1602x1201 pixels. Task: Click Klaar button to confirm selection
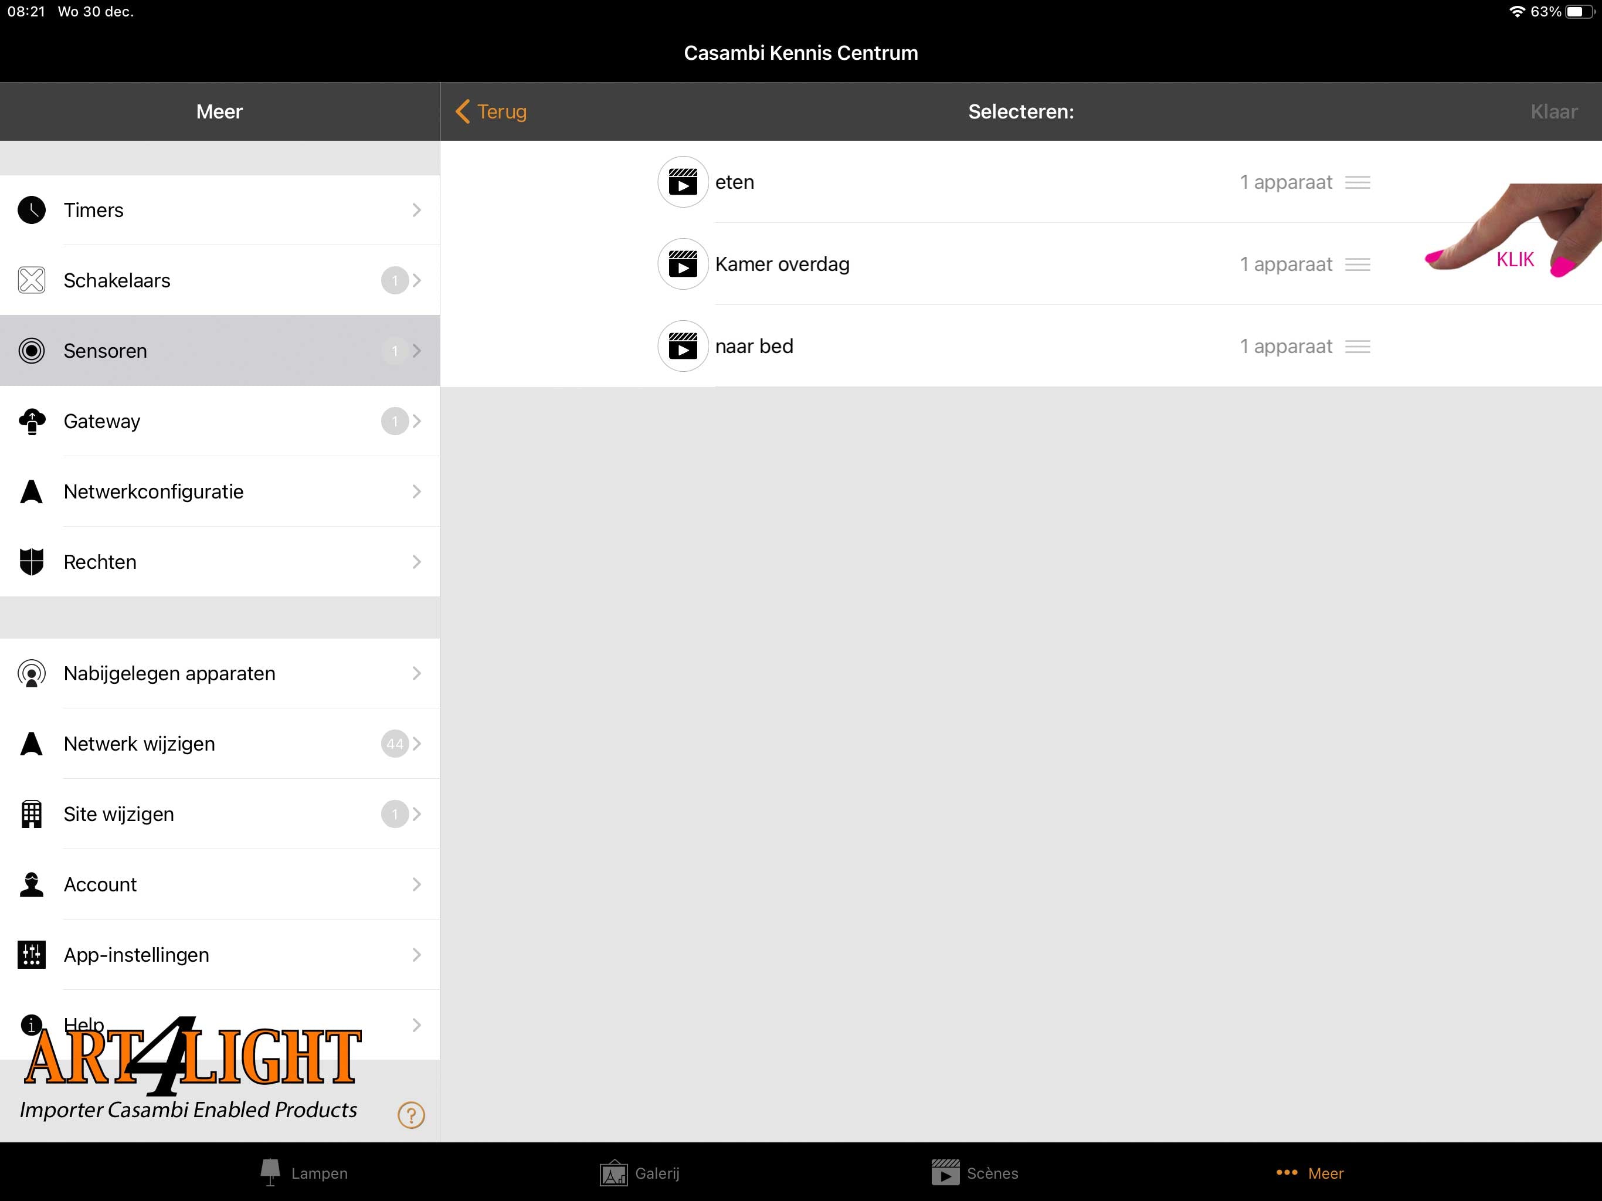(1553, 111)
